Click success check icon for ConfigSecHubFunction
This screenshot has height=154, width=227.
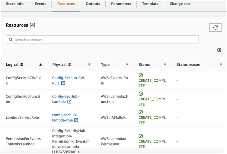tap(141, 94)
